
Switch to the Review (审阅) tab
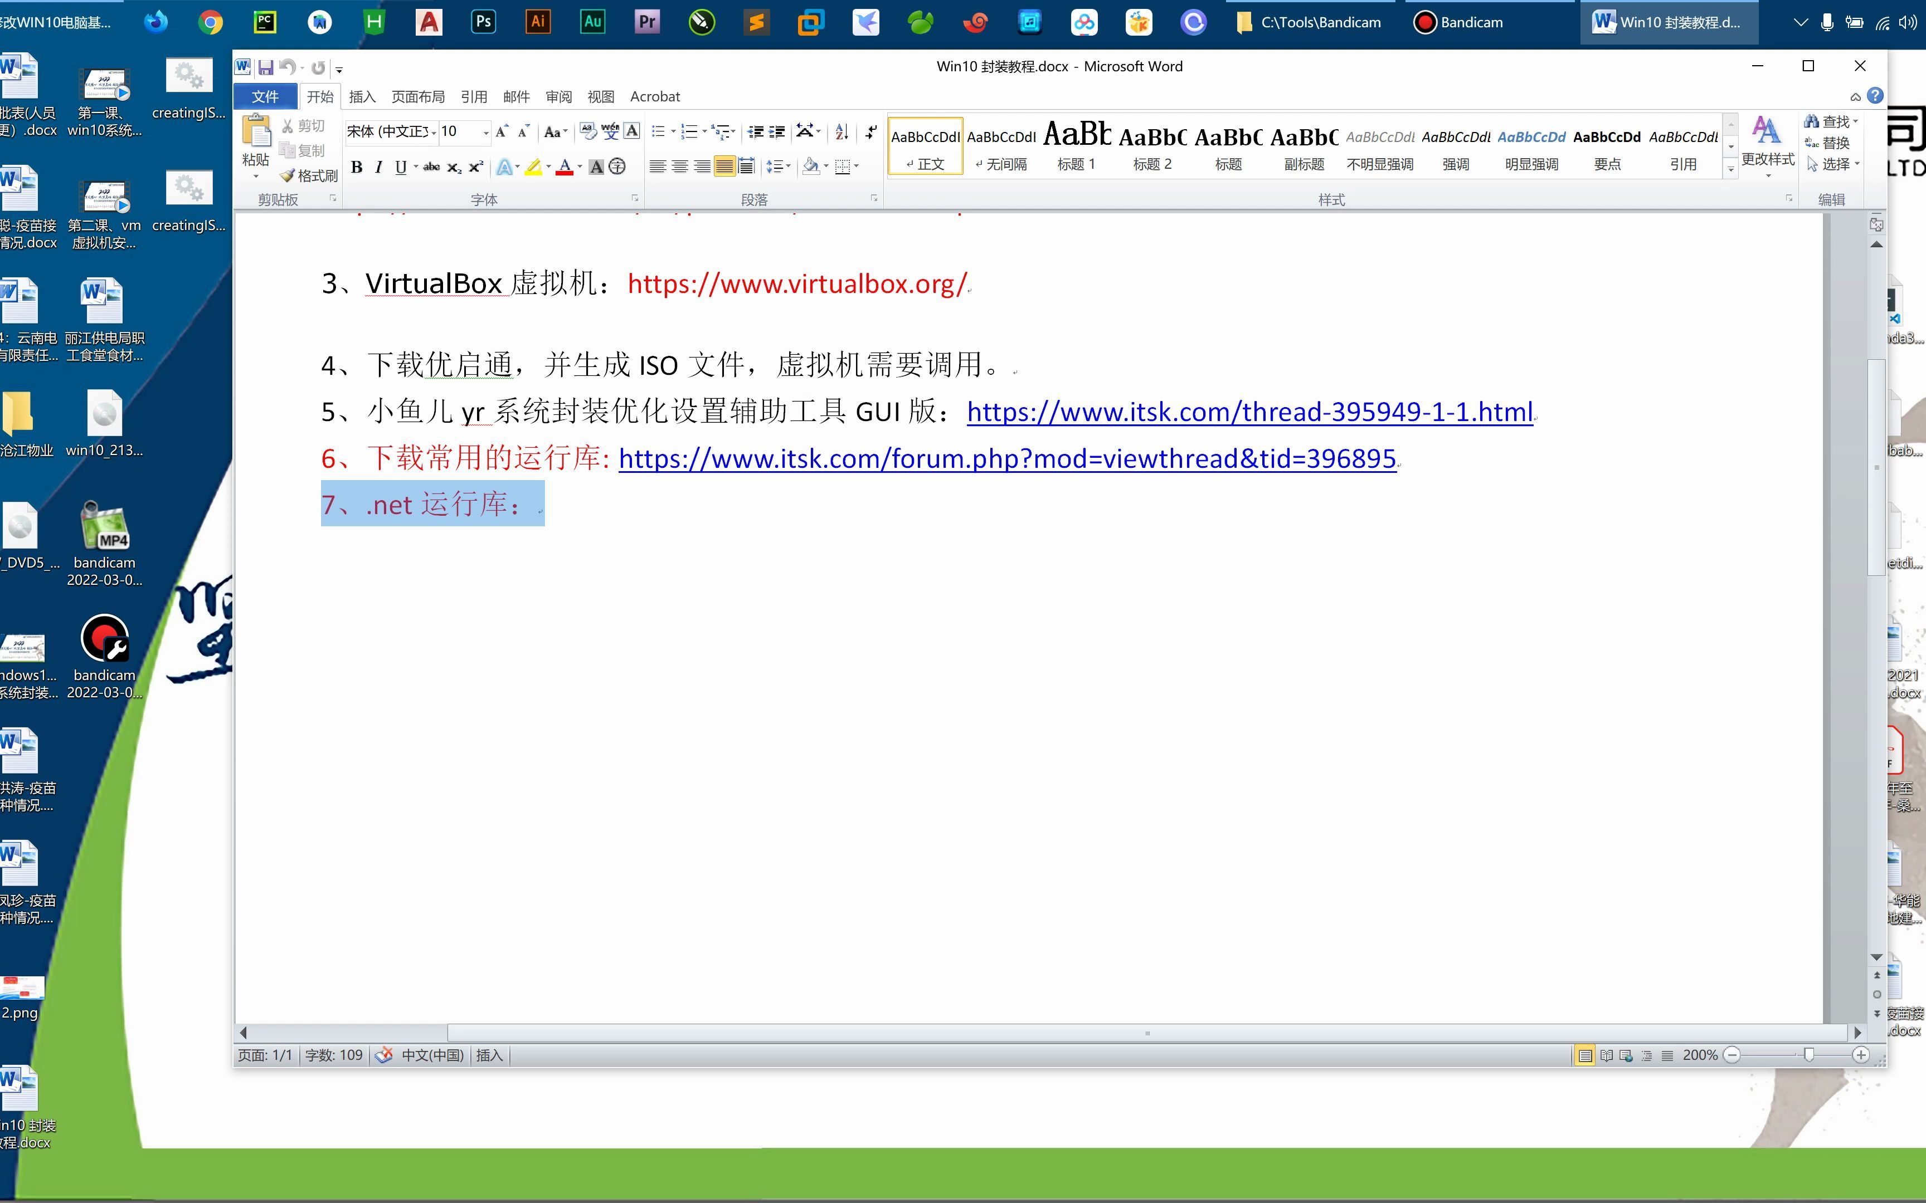(x=559, y=96)
